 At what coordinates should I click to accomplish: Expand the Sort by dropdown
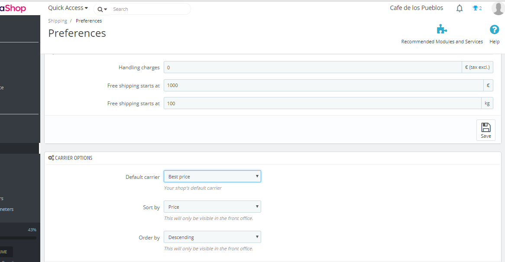(212, 207)
